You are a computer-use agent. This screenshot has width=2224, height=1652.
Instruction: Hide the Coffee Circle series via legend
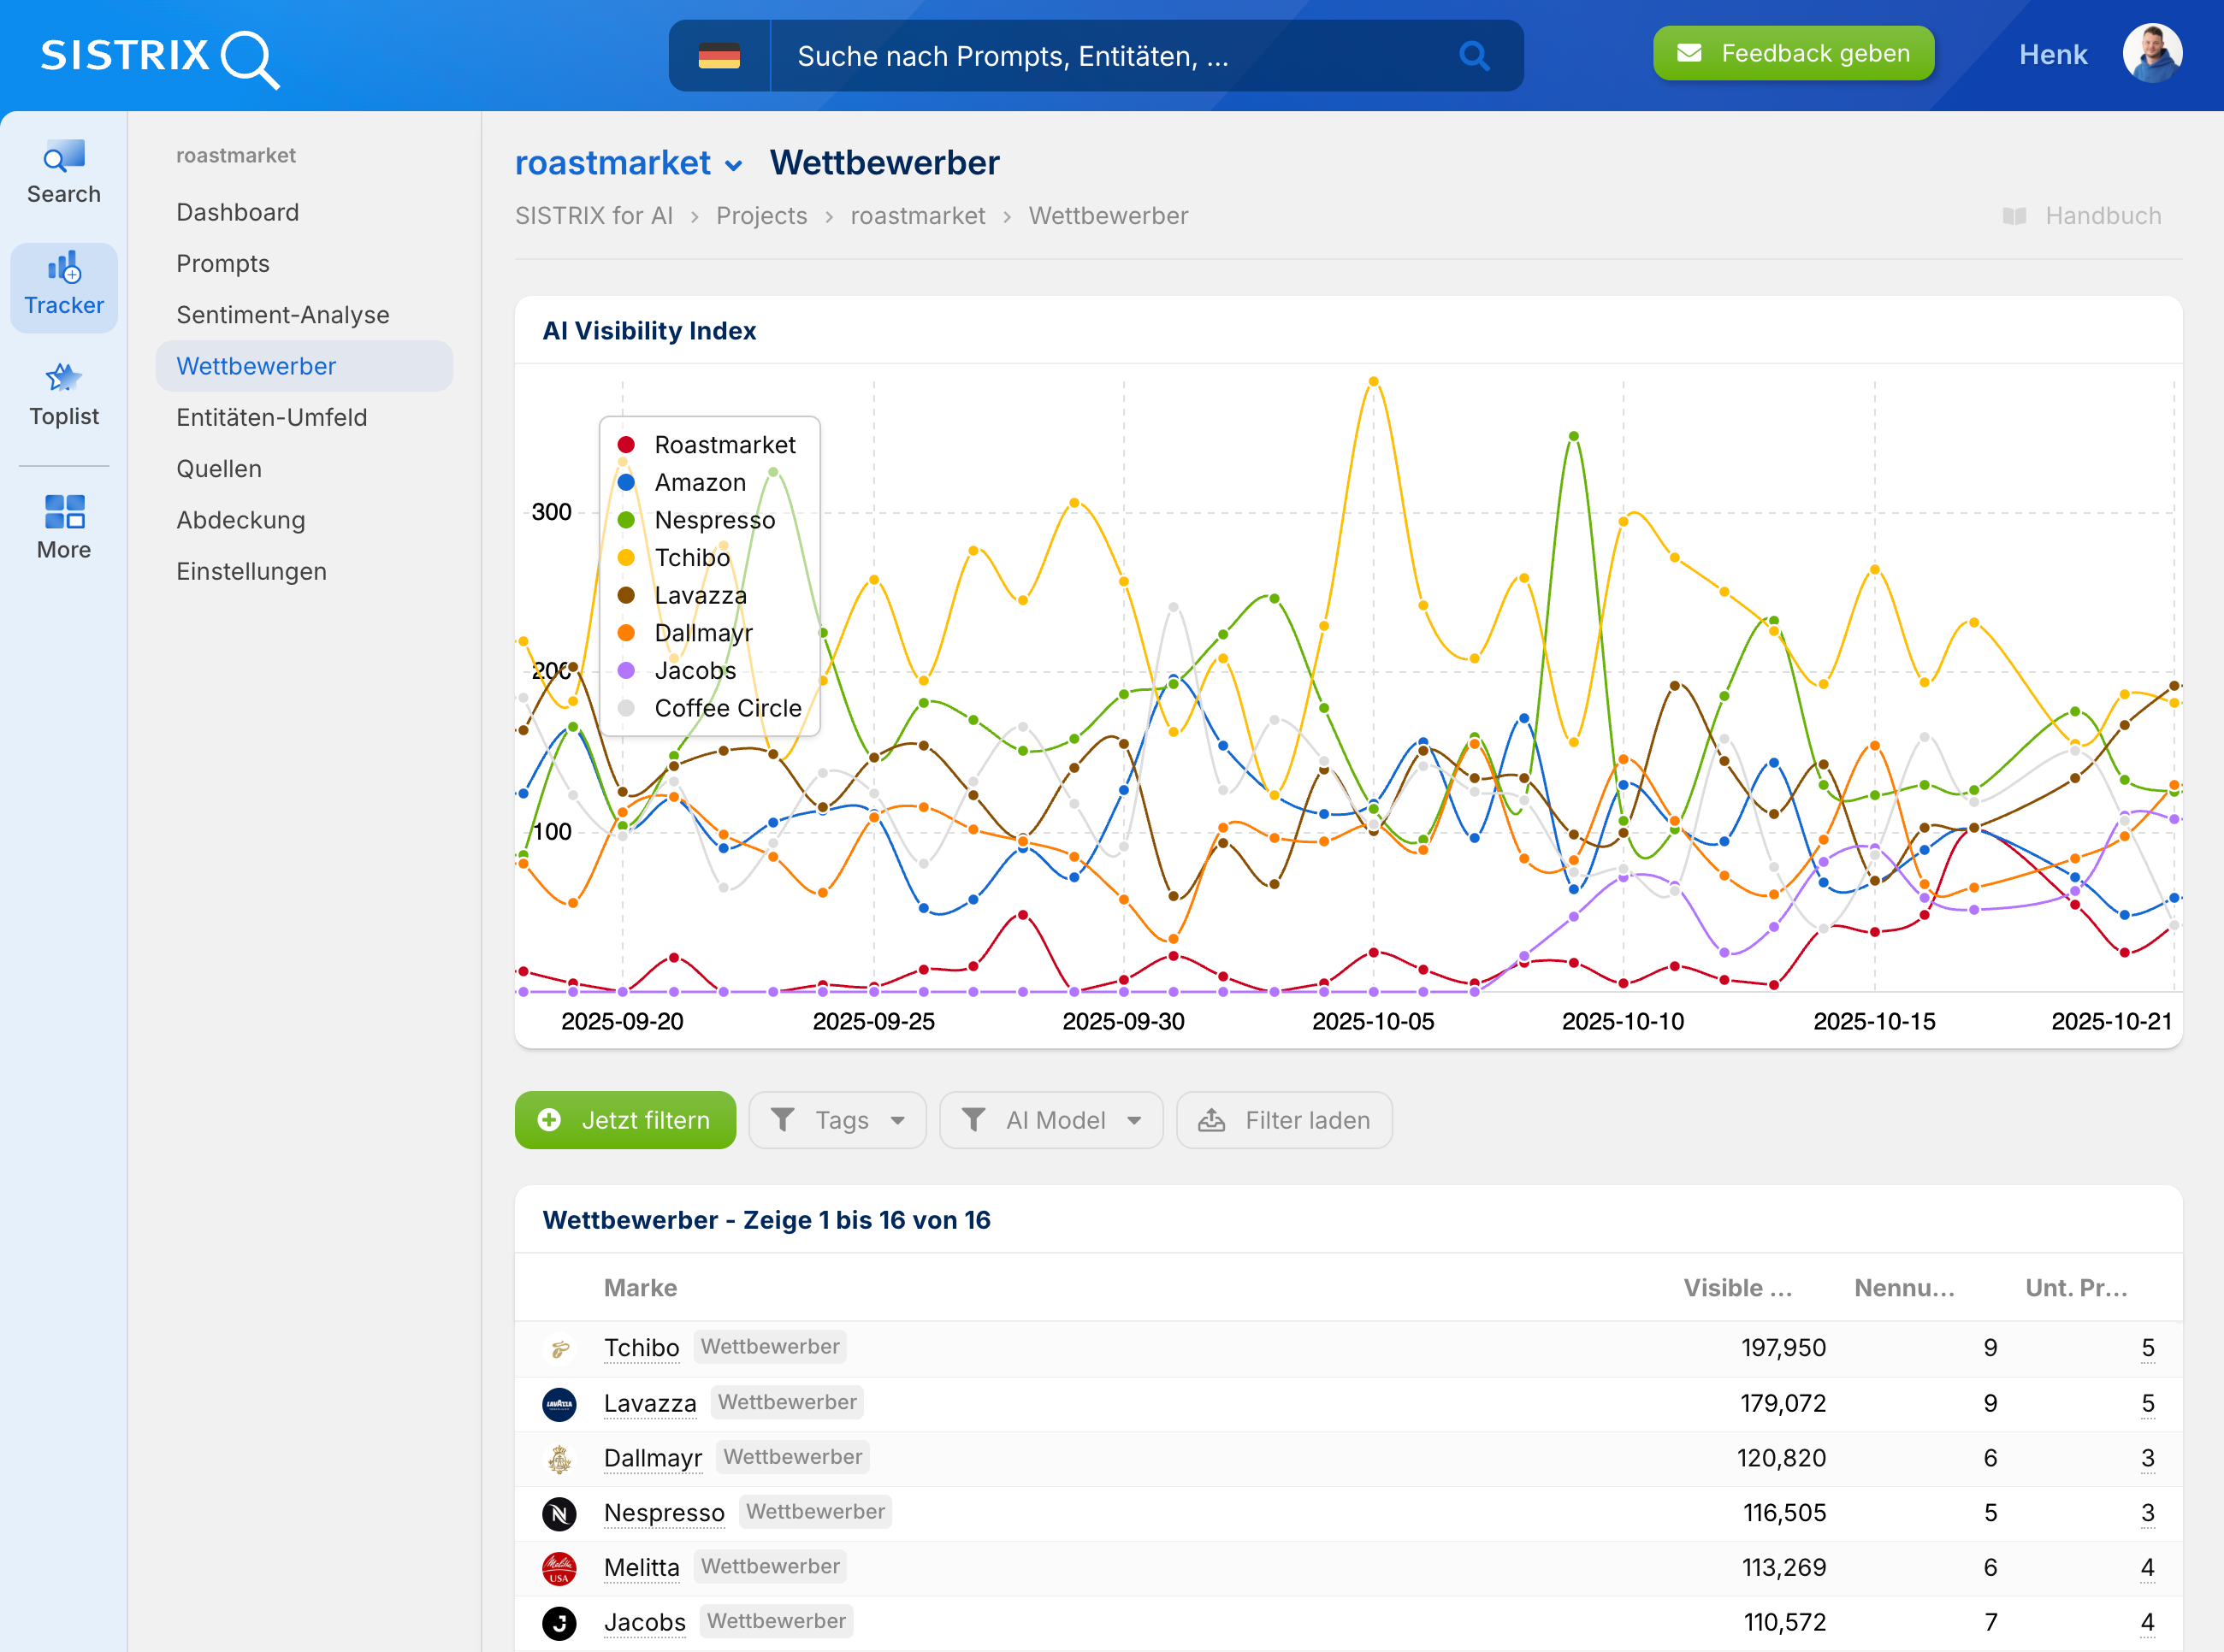727,708
